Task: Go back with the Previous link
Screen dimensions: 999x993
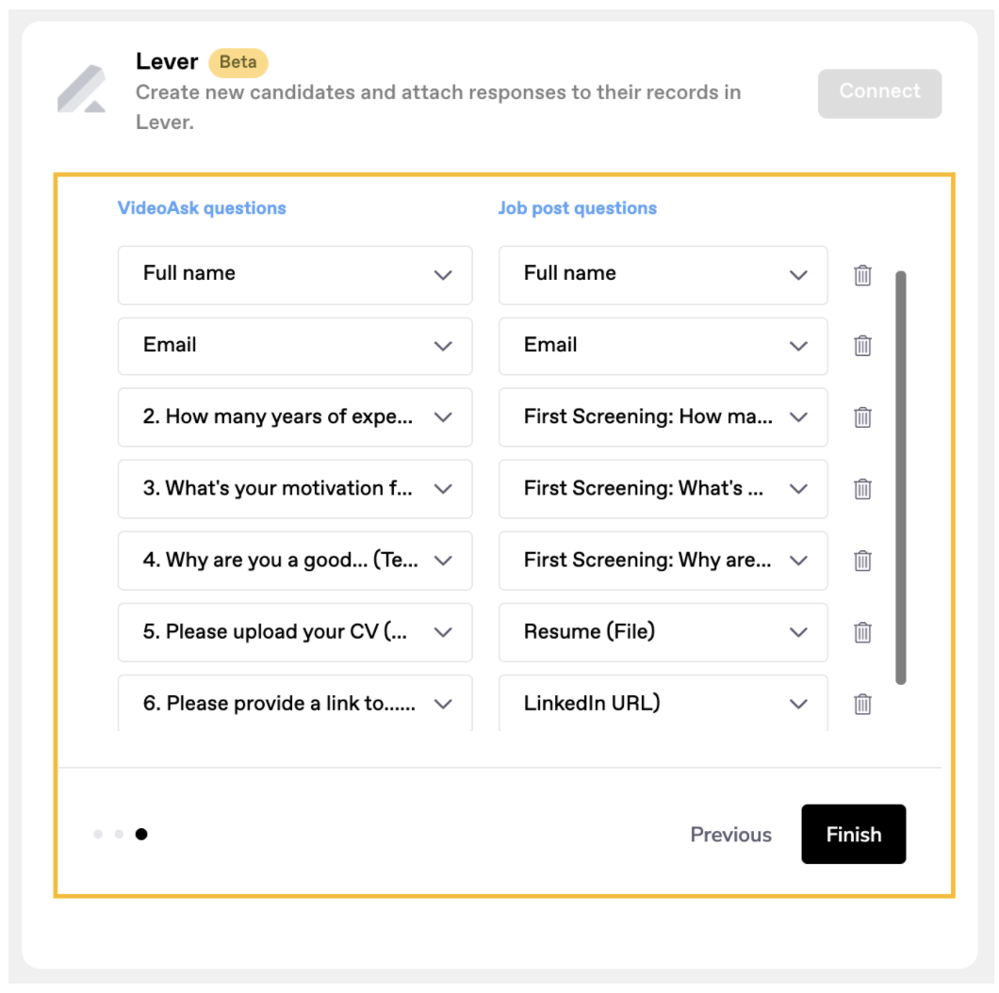Action: 730,835
